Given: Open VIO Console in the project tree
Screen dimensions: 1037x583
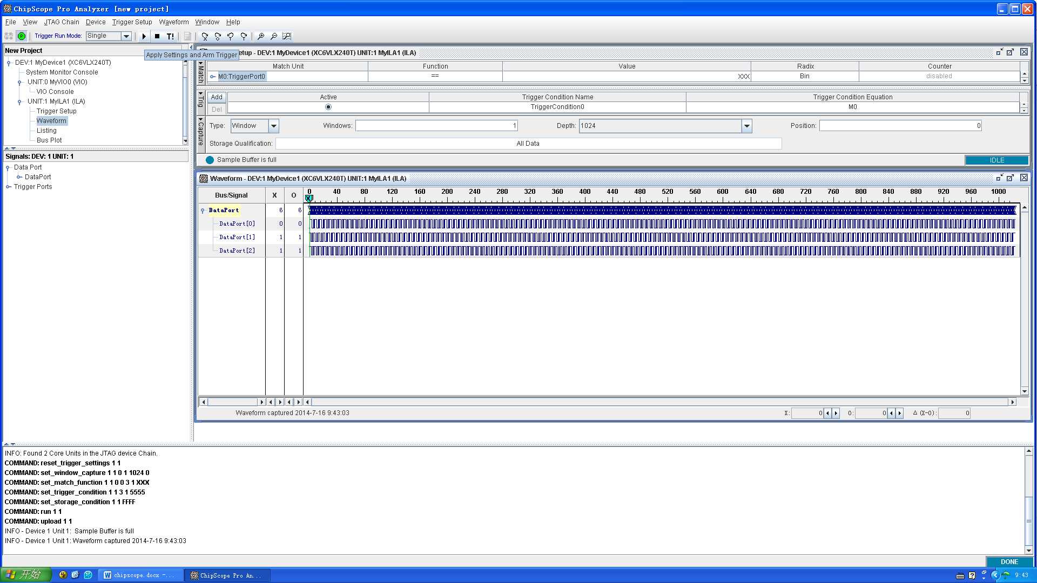Looking at the screenshot, I should pos(55,92).
